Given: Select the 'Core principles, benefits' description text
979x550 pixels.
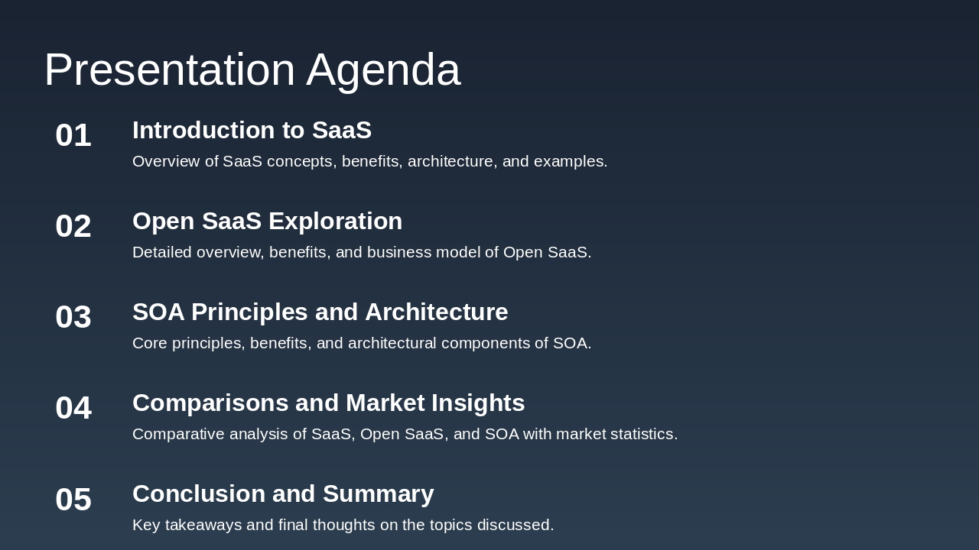Looking at the screenshot, I should [362, 344].
